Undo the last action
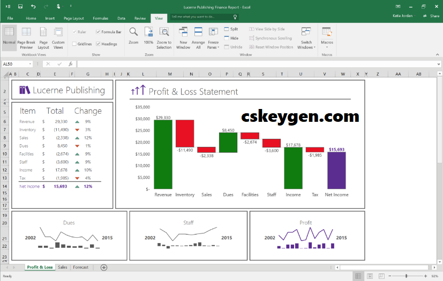The image size is (443, 281). tap(33, 6)
